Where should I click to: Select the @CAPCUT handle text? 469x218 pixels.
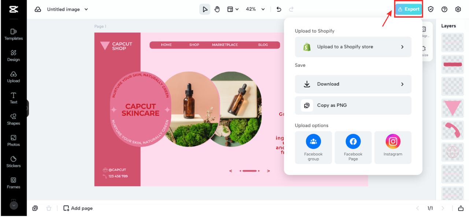(117, 170)
